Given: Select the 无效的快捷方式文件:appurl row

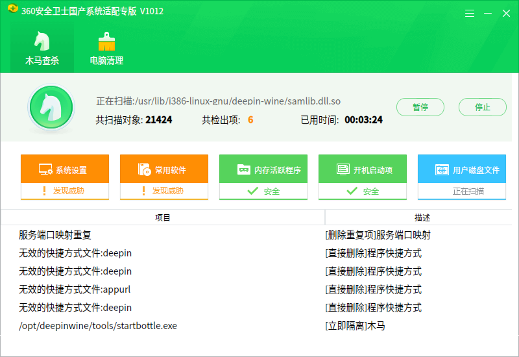Looking at the screenshot, I should point(256,289).
